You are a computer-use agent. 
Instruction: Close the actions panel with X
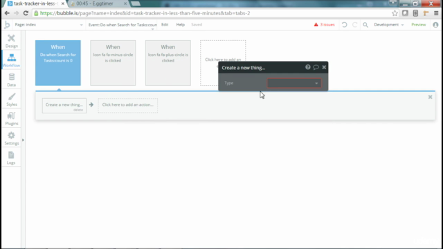pos(430,97)
